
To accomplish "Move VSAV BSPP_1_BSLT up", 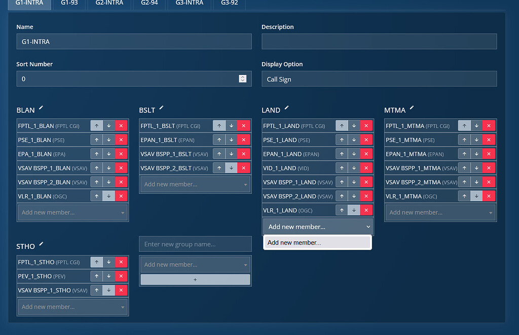I will tap(219, 154).
